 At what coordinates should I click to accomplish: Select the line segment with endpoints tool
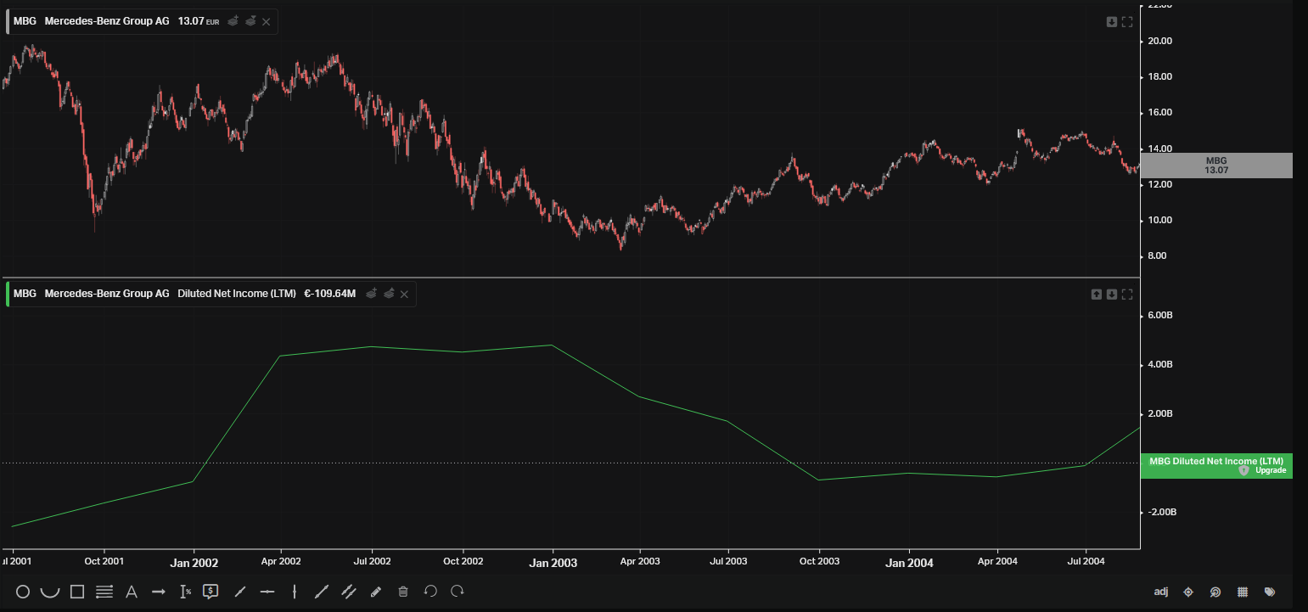click(x=322, y=592)
